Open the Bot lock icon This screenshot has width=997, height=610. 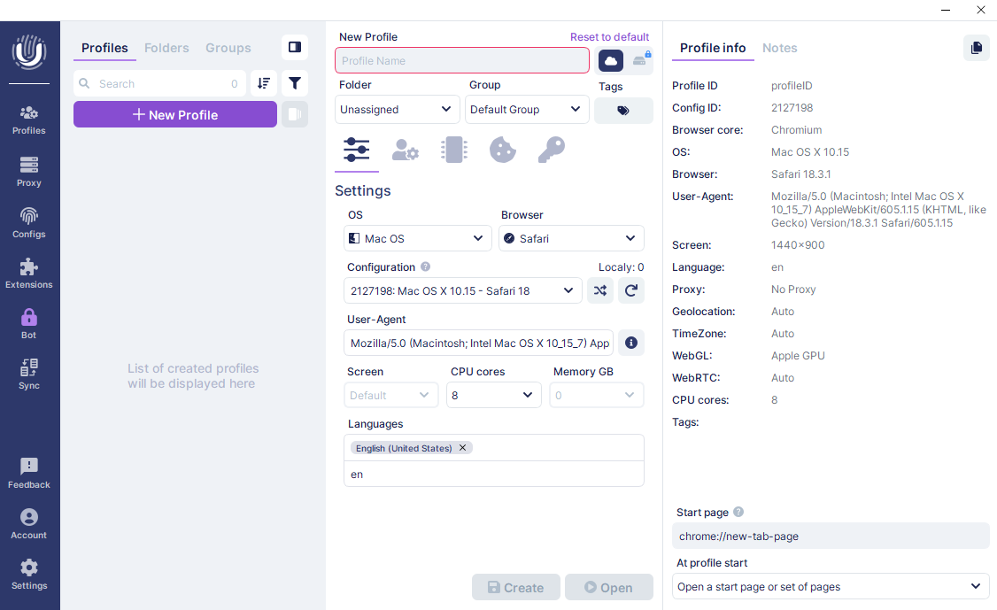29,323
